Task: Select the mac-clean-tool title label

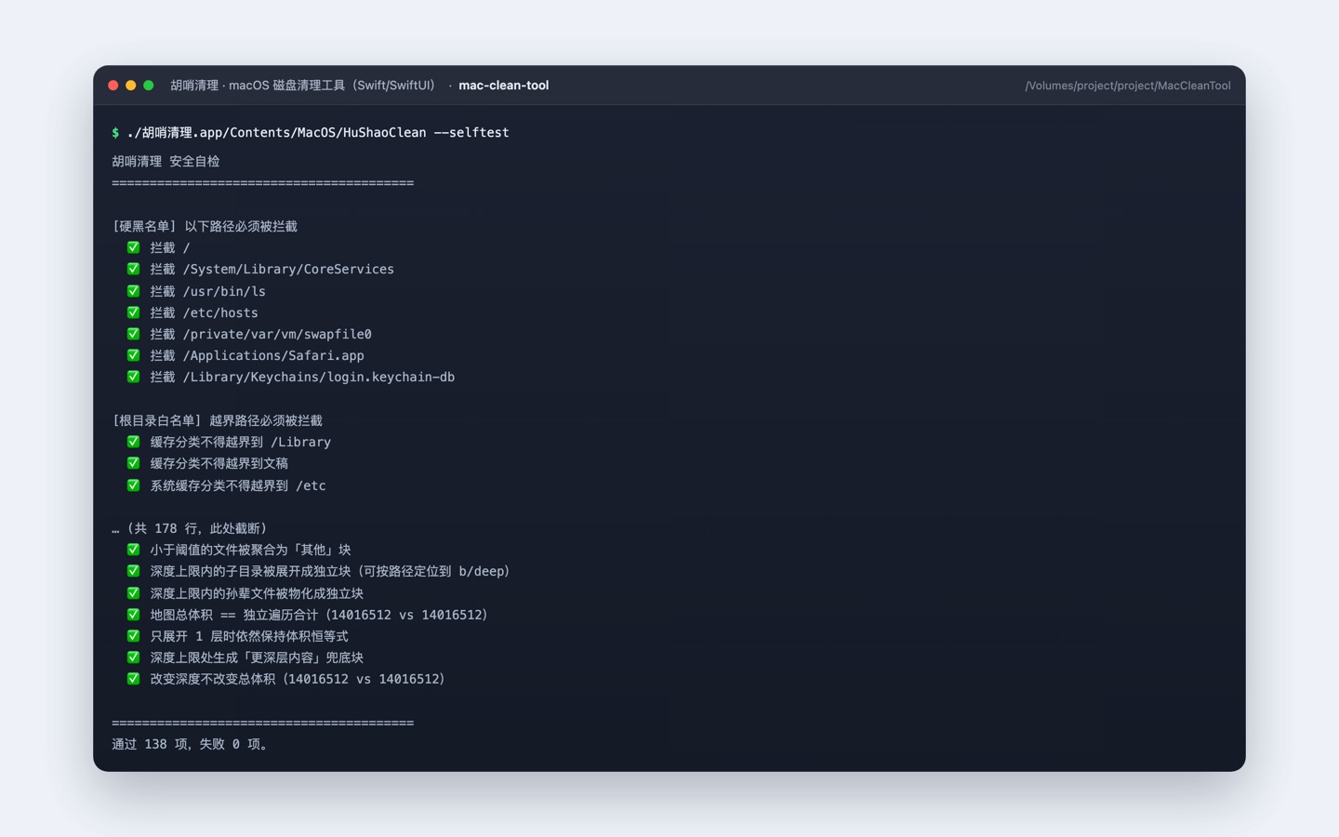Action: [x=503, y=86]
